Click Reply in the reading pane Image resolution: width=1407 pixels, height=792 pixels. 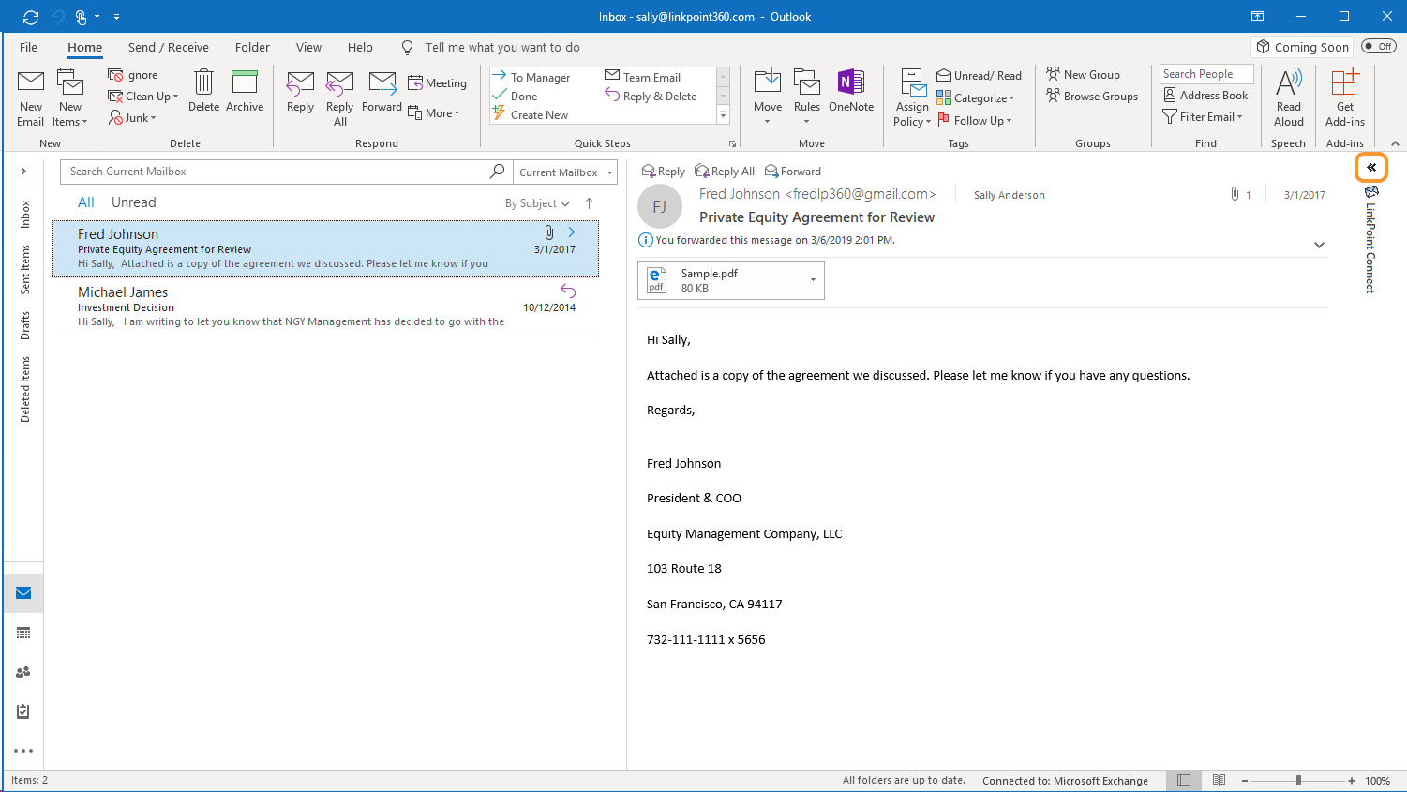pyautogui.click(x=663, y=172)
